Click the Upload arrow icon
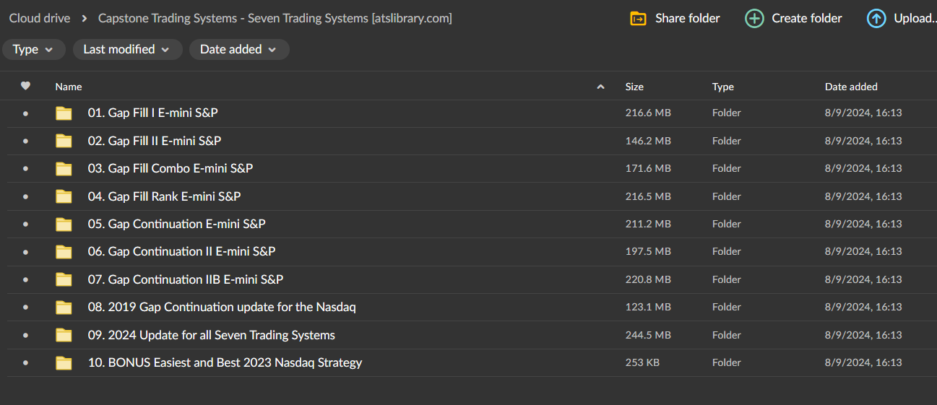The image size is (937, 405). [x=876, y=19]
